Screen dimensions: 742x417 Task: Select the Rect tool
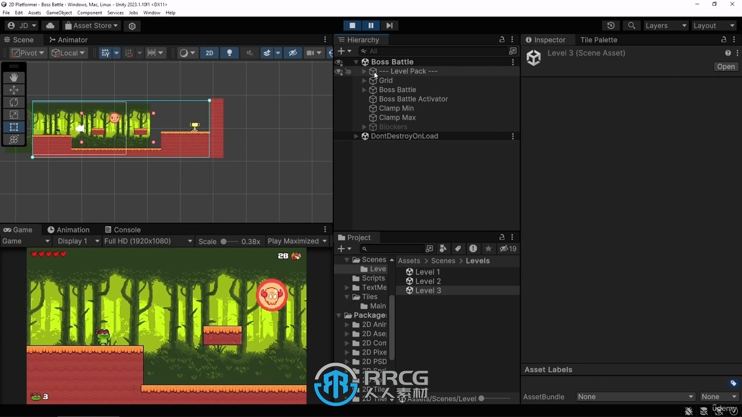point(14,127)
